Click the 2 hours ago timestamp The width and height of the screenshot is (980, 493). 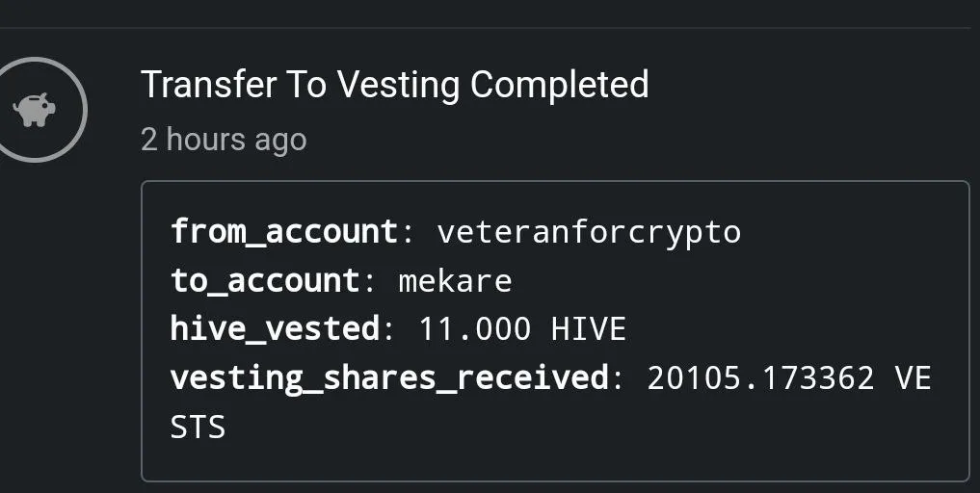tap(224, 139)
